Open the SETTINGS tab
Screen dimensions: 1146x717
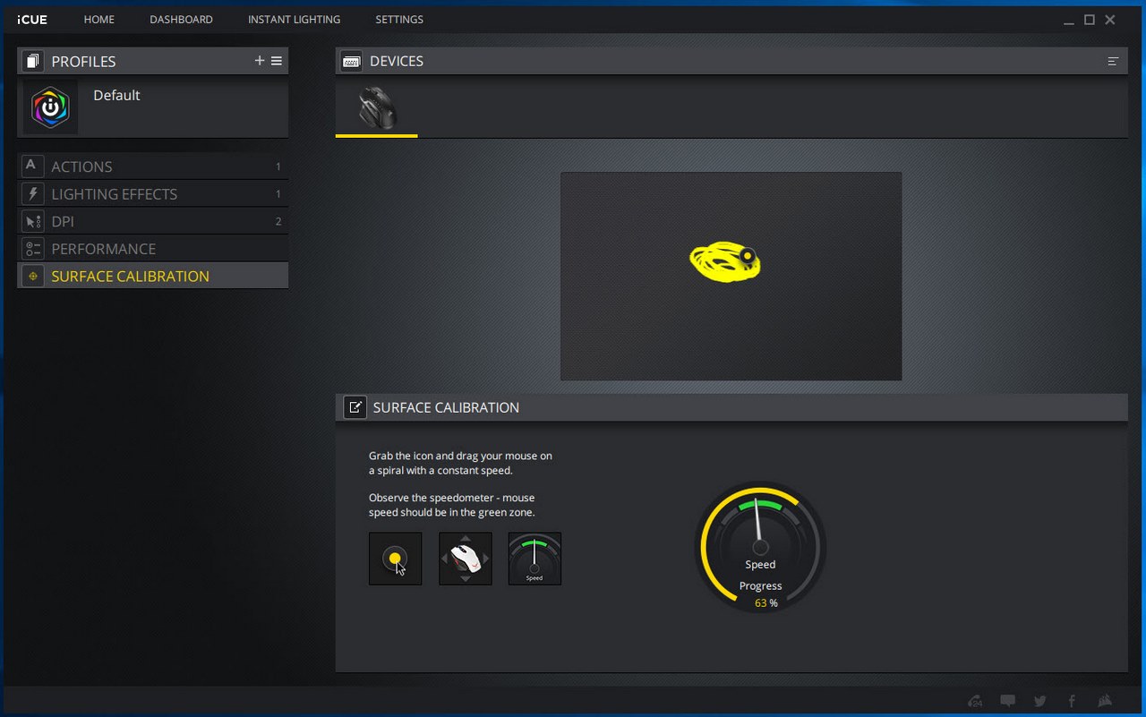pos(399,19)
